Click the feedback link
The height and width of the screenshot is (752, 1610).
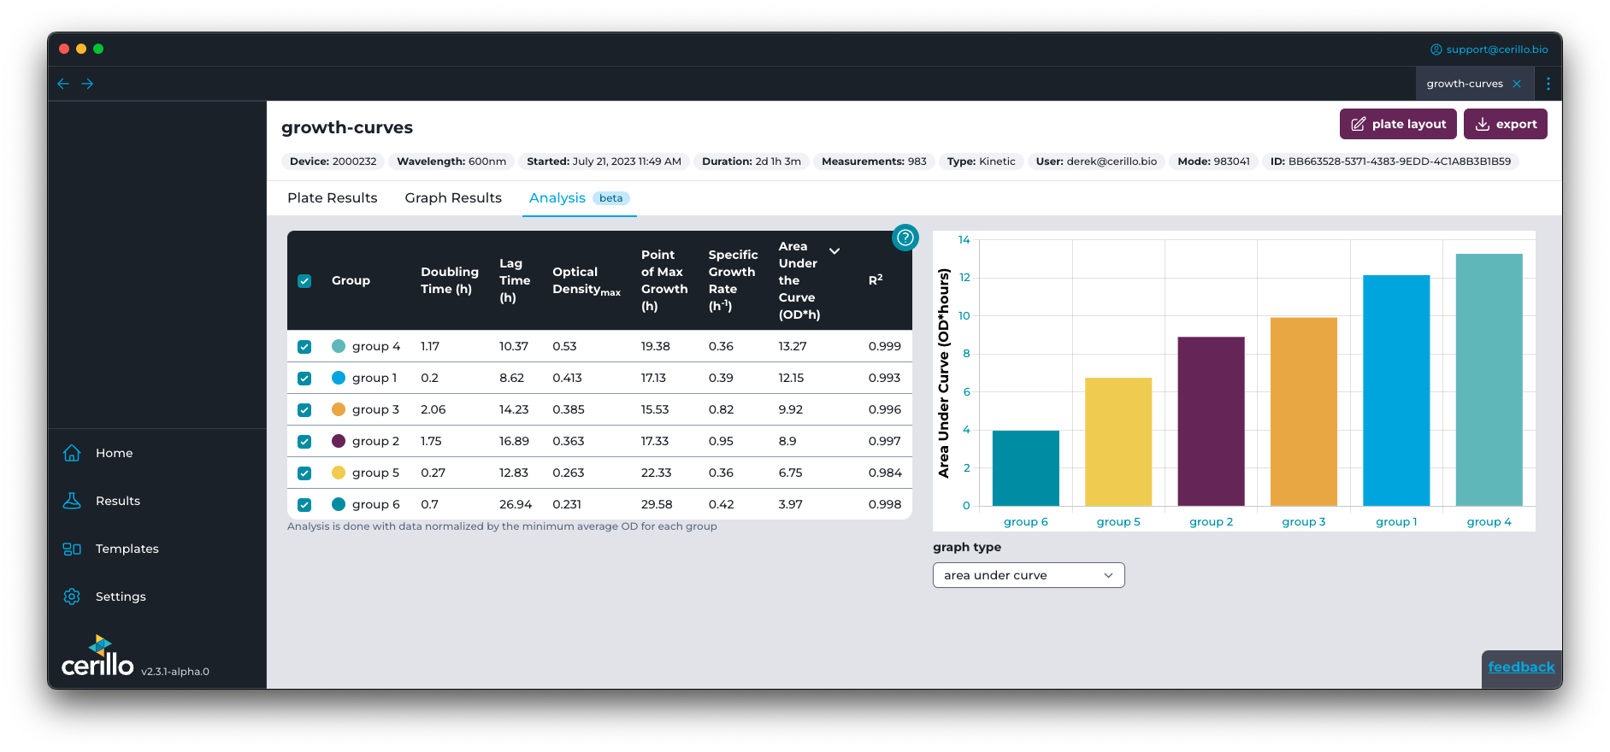point(1521,667)
